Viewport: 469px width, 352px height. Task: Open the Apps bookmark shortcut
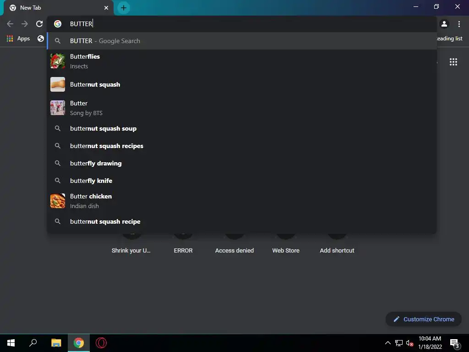point(18,38)
